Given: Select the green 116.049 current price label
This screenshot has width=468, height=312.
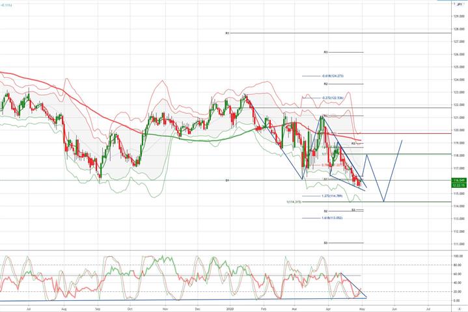Looking at the screenshot, I should [x=459, y=180].
